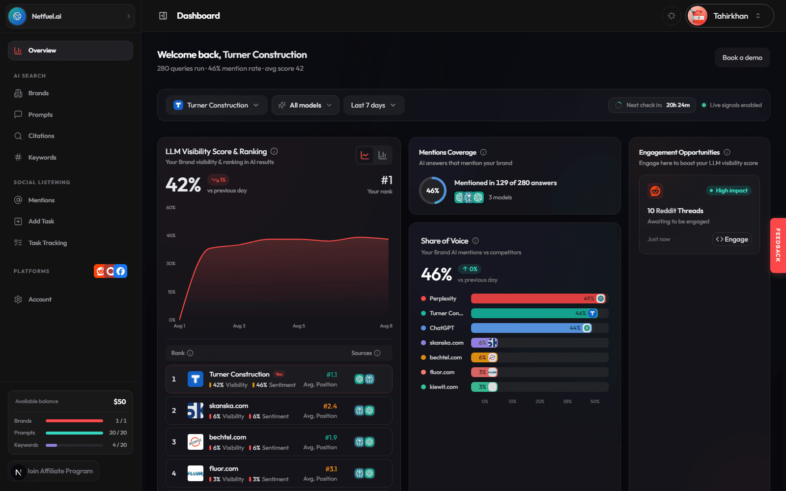Click the Keywords usage progress bar

click(74, 445)
